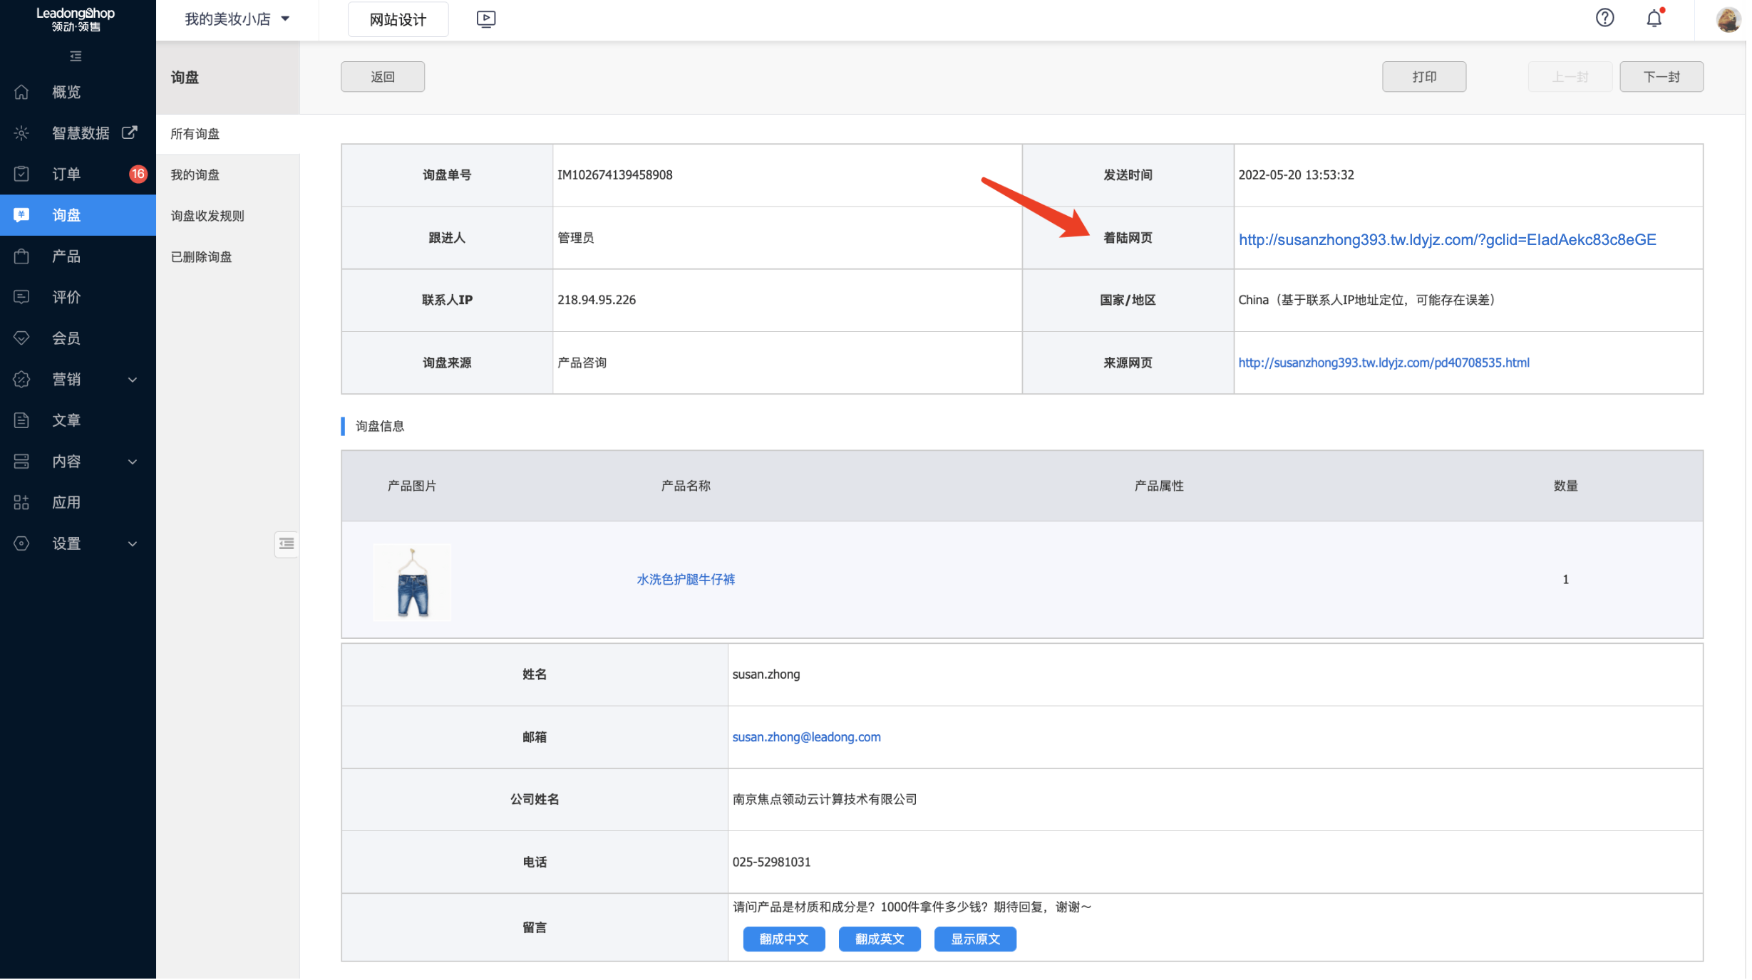This screenshot has height=980, width=1752.
Task: Expand the 设置 sidebar menu
Action: point(133,545)
